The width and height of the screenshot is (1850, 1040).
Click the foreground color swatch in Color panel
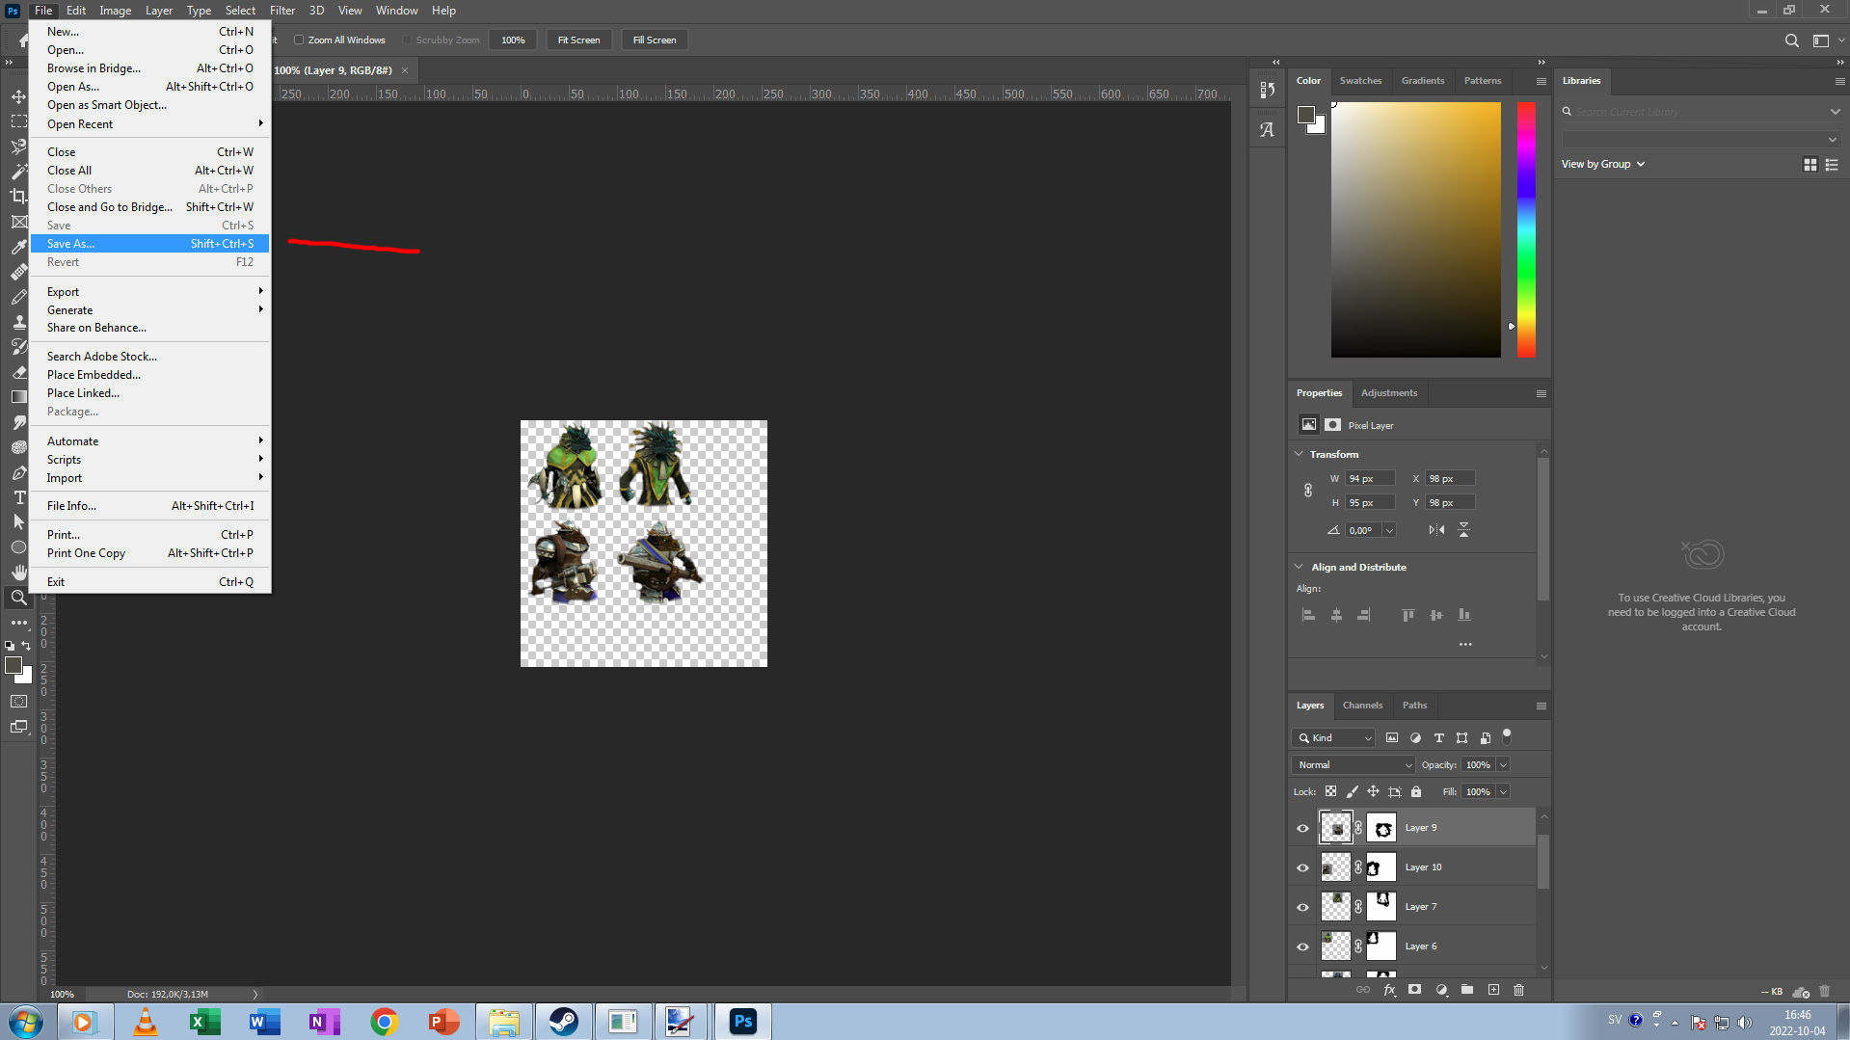coord(1306,116)
